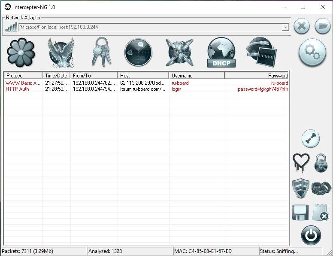Click the 21:27:50... time cell

[56, 83]
